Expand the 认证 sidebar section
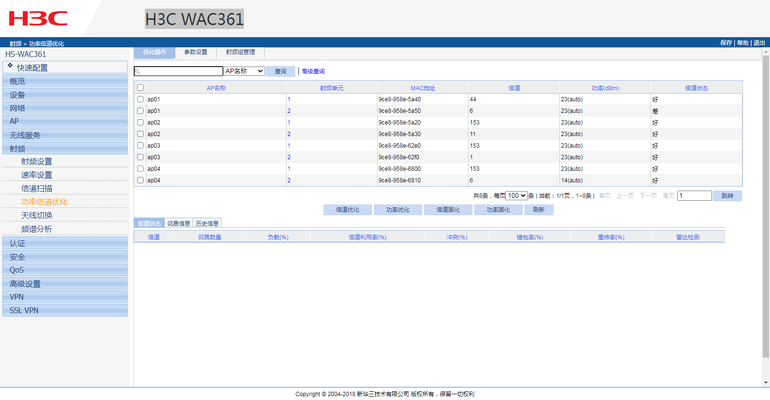Viewport: 770px width, 400px height. 65,243
